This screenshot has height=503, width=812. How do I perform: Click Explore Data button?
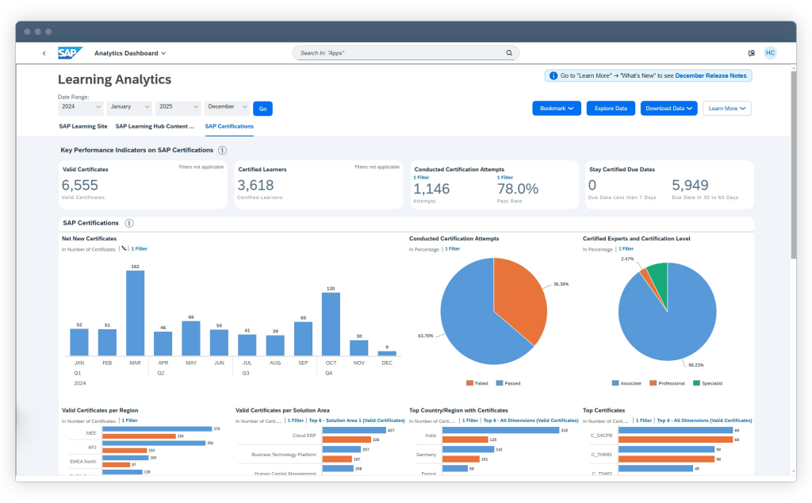coord(611,108)
